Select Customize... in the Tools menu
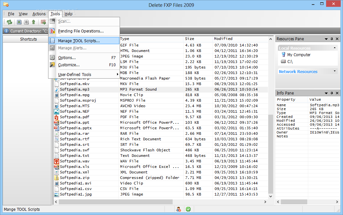This screenshot has width=343, height=215. [x=84, y=65]
